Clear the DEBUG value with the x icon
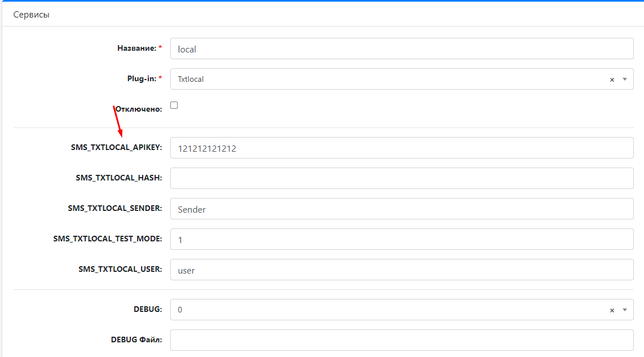Image resolution: width=644 pixels, height=357 pixels. pos(612,310)
